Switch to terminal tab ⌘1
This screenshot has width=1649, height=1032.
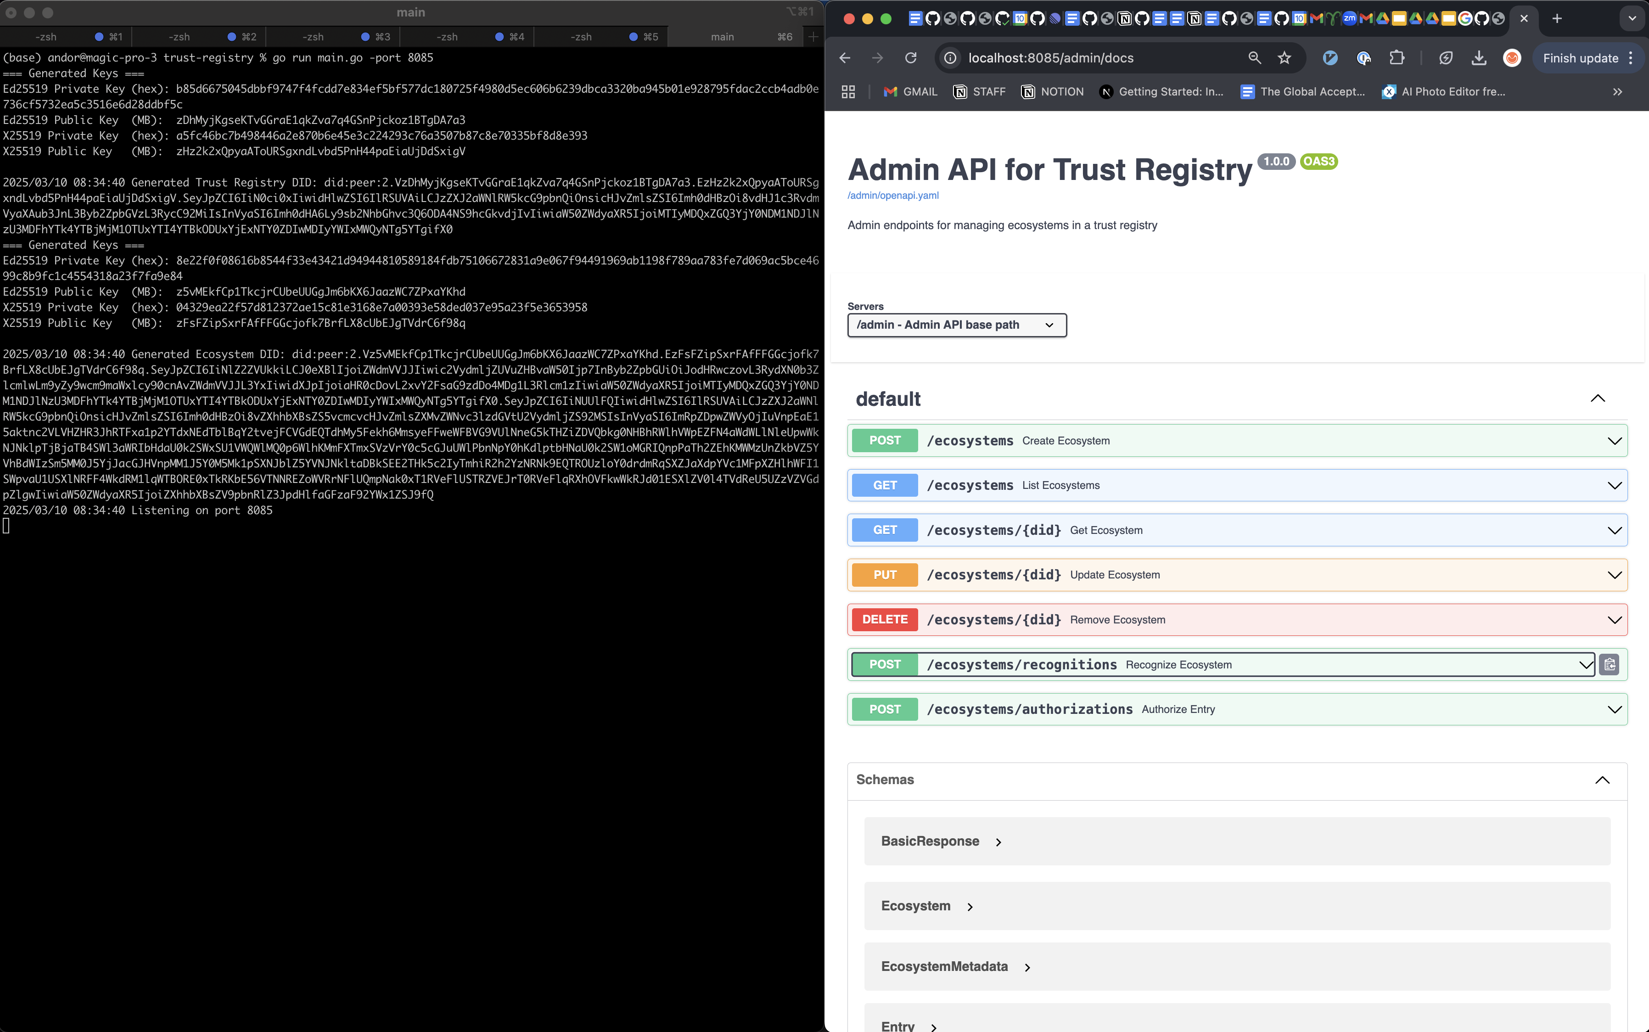click(x=66, y=37)
